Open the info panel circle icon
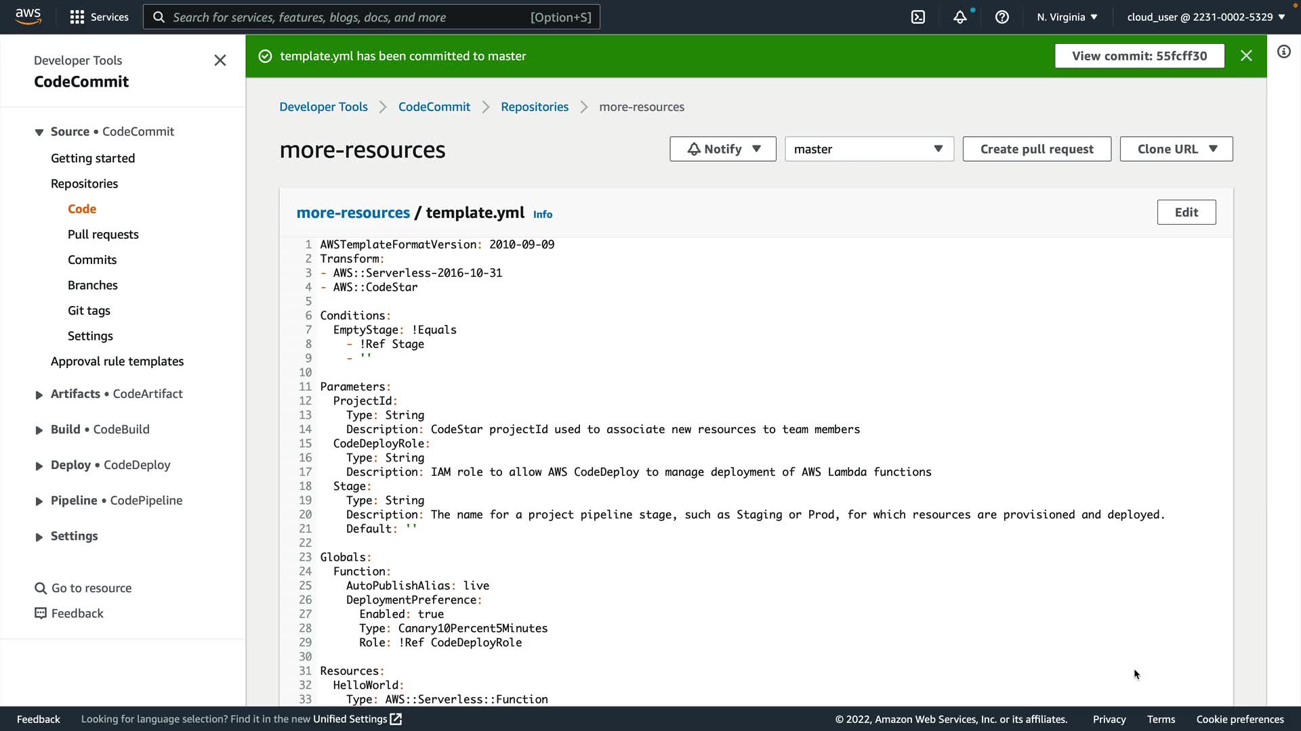Viewport: 1301px width, 731px height. (x=1283, y=51)
